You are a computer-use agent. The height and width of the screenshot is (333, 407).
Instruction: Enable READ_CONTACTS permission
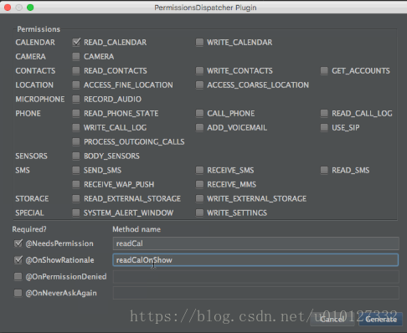76,70
